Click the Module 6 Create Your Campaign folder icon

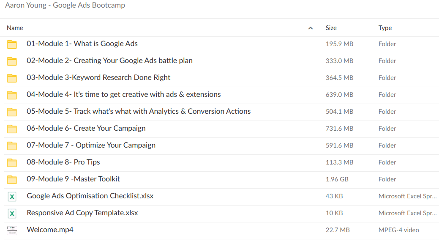tap(12, 129)
